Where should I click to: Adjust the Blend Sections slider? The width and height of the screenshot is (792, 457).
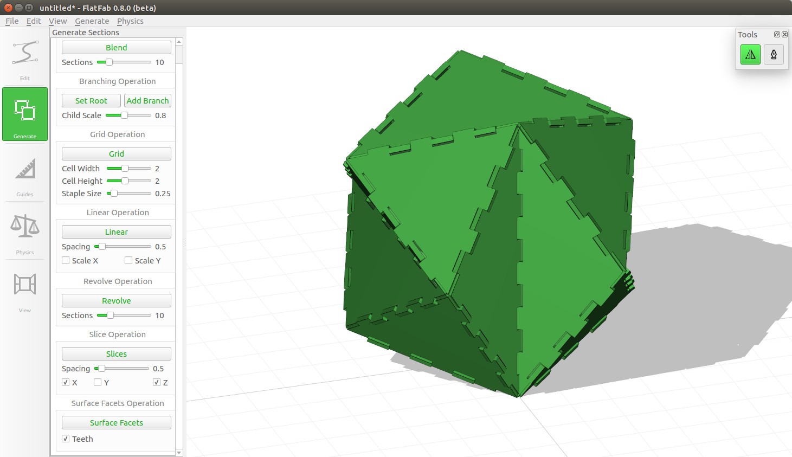(124, 62)
